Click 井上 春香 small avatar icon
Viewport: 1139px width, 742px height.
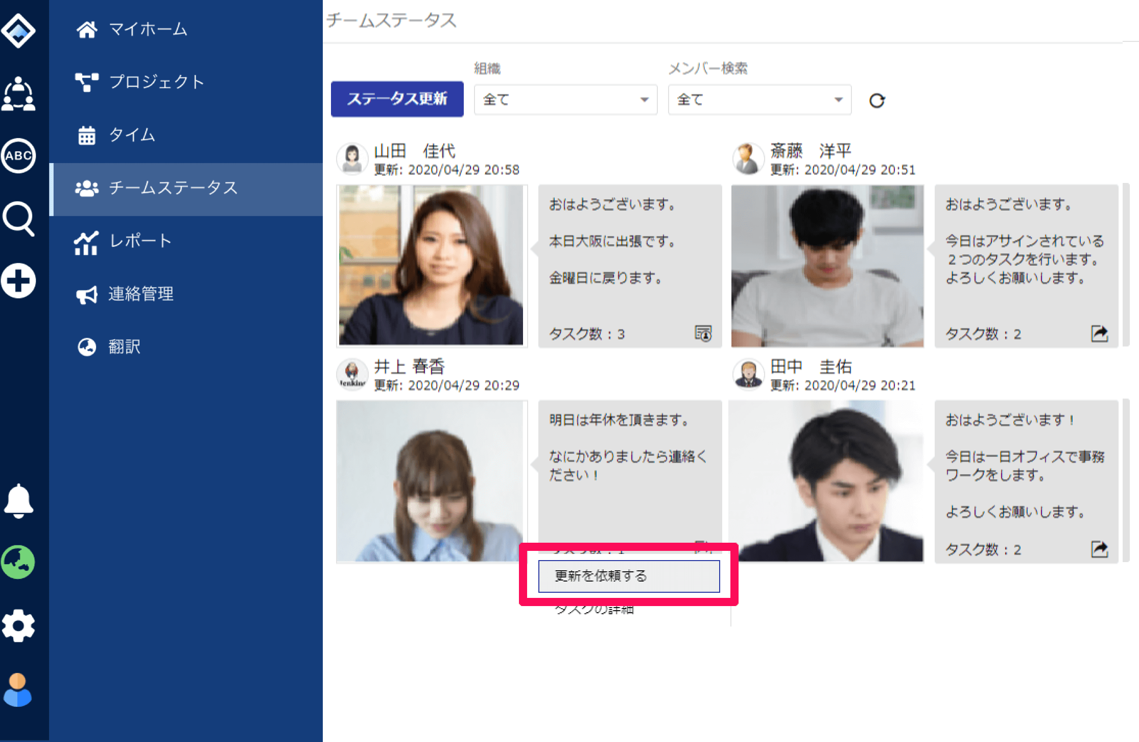[352, 375]
